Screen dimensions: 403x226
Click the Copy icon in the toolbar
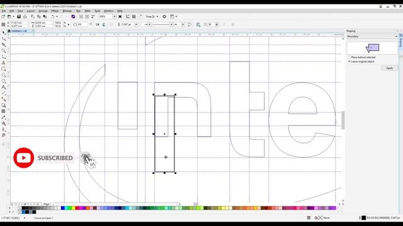click(x=39, y=16)
